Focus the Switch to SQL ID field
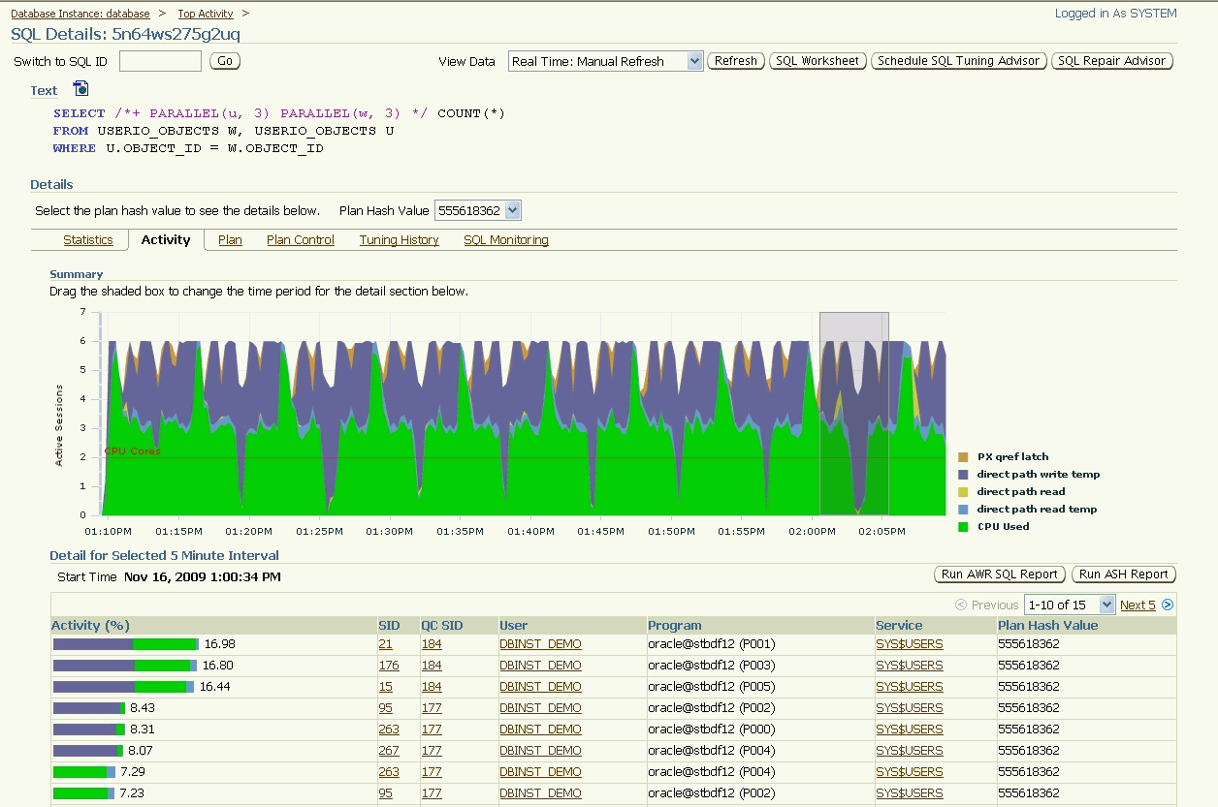Image resolution: width=1218 pixels, height=807 pixels. coord(160,61)
